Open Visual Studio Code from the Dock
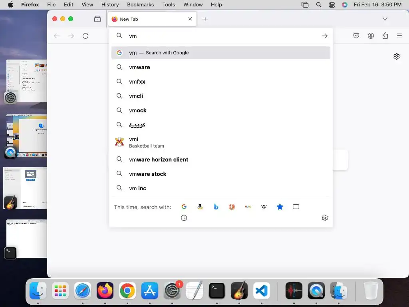 [261, 291]
